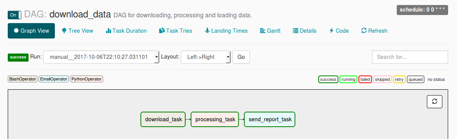Click the send_report_task node
The image size is (457, 139).
tap(270, 119)
